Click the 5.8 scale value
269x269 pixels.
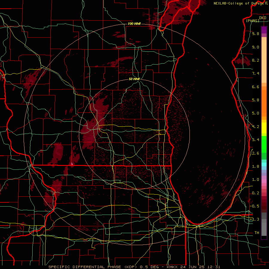click(x=256, y=100)
